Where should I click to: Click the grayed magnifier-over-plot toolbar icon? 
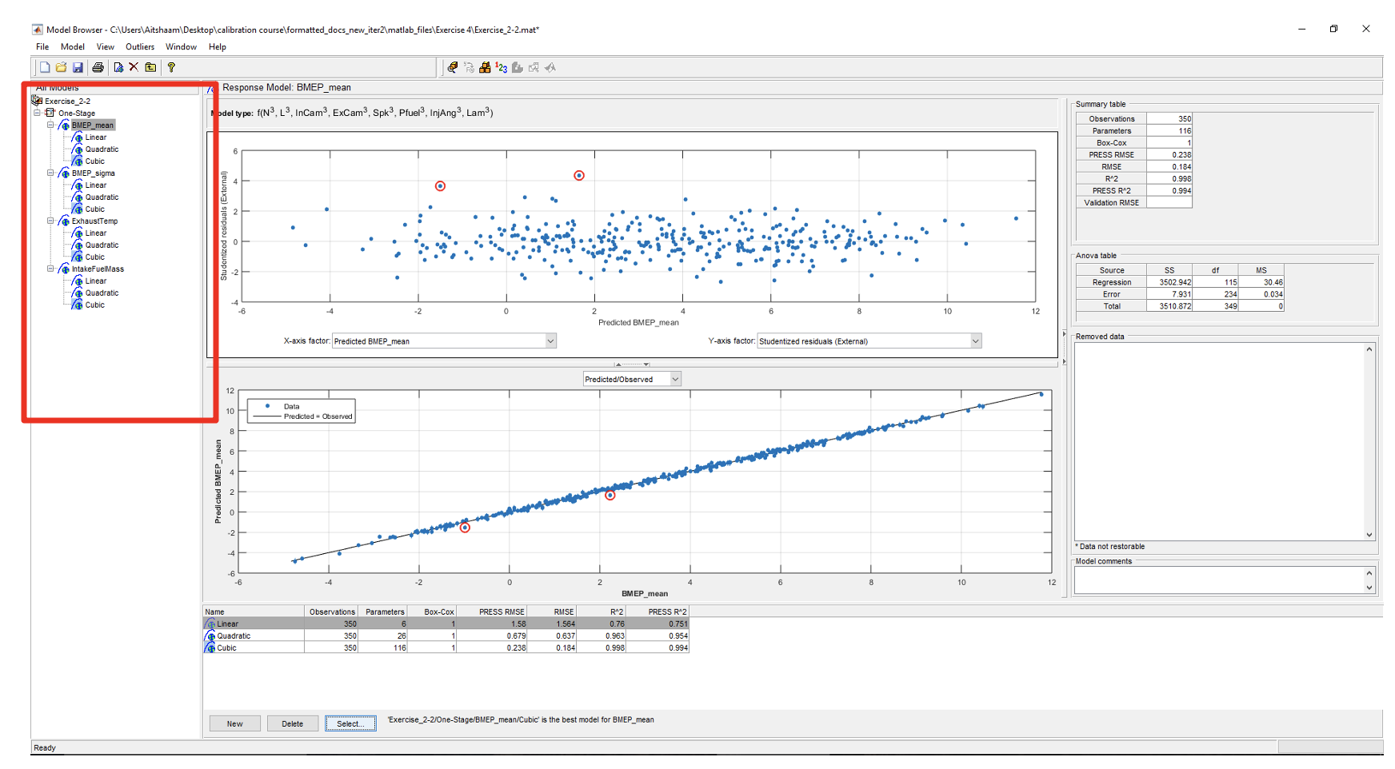(534, 68)
